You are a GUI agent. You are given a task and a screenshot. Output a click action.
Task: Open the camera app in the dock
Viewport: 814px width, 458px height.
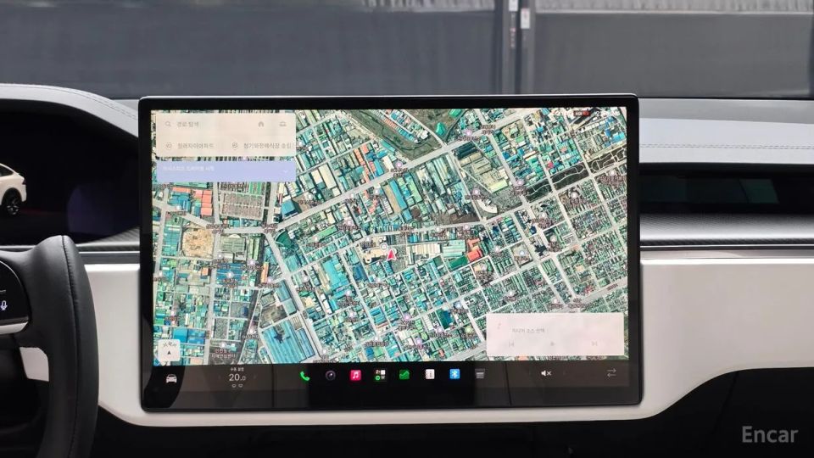[330, 375]
